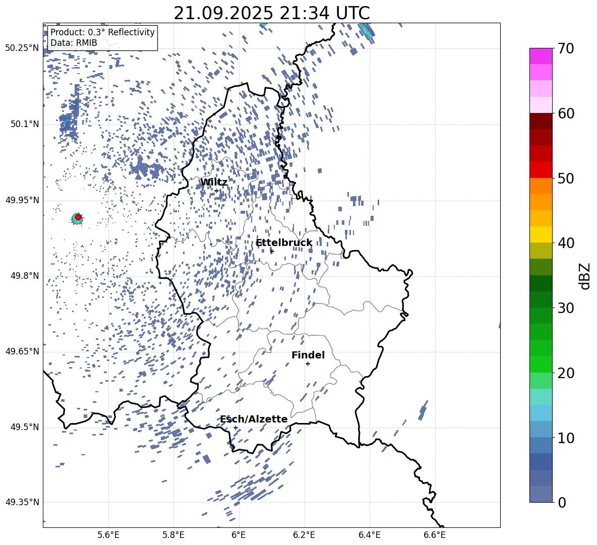Click the Ettelbruck station cross marker
The image size is (597, 545).
coord(272,251)
